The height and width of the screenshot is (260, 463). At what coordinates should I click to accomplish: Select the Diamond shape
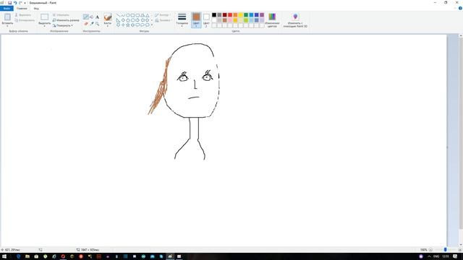click(x=123, y=20)
